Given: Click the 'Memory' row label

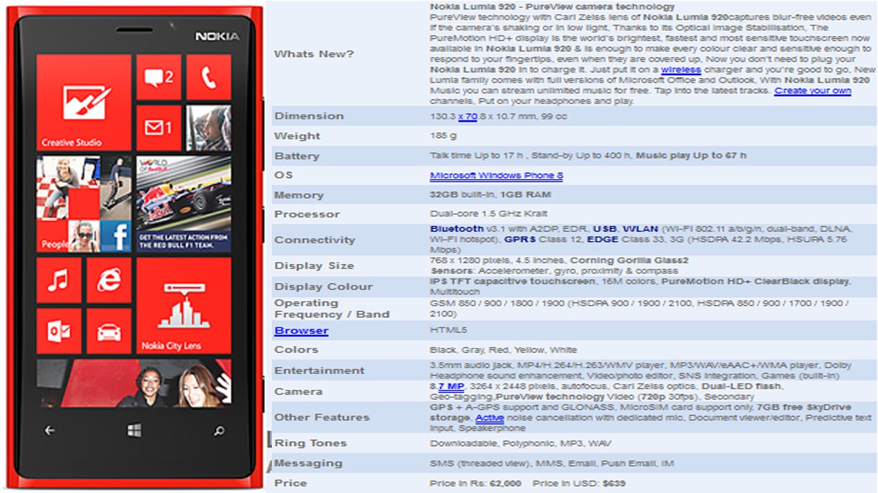Looking at the screenshot, I should [299, 195].
